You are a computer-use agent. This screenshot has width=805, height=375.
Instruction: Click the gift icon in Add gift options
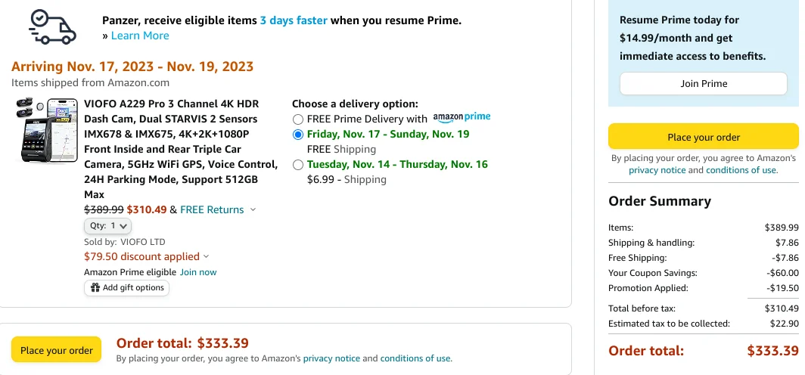[95, 288]
